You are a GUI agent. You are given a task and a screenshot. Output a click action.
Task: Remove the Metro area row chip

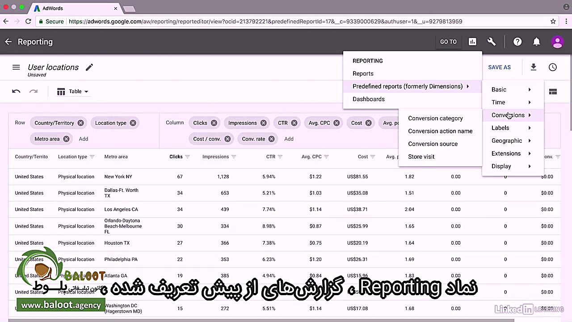point(66,139)
